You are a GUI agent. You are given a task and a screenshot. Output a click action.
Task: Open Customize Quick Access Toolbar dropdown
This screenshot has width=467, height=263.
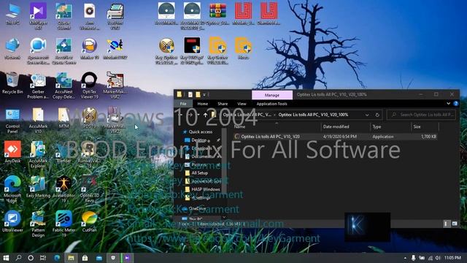point(204,95)
